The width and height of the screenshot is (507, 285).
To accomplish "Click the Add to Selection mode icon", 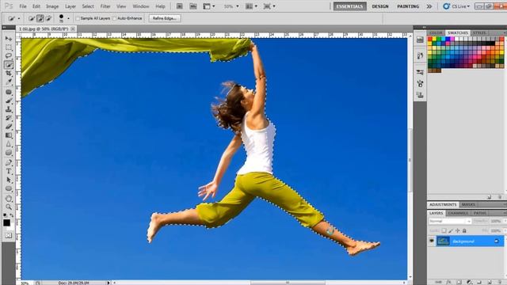I will pyautogui.click(x=40, y=18).
